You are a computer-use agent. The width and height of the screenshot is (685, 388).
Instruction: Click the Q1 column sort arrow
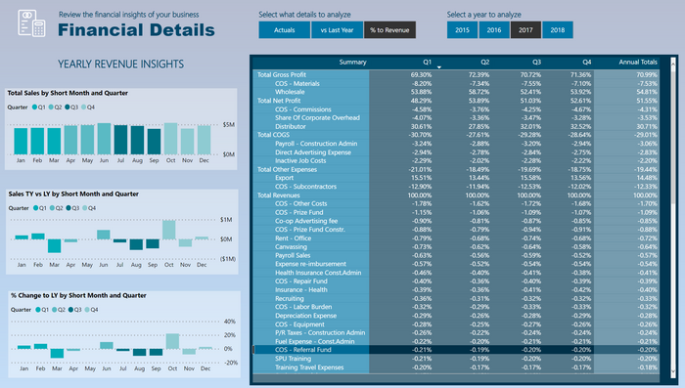(439, 67)
